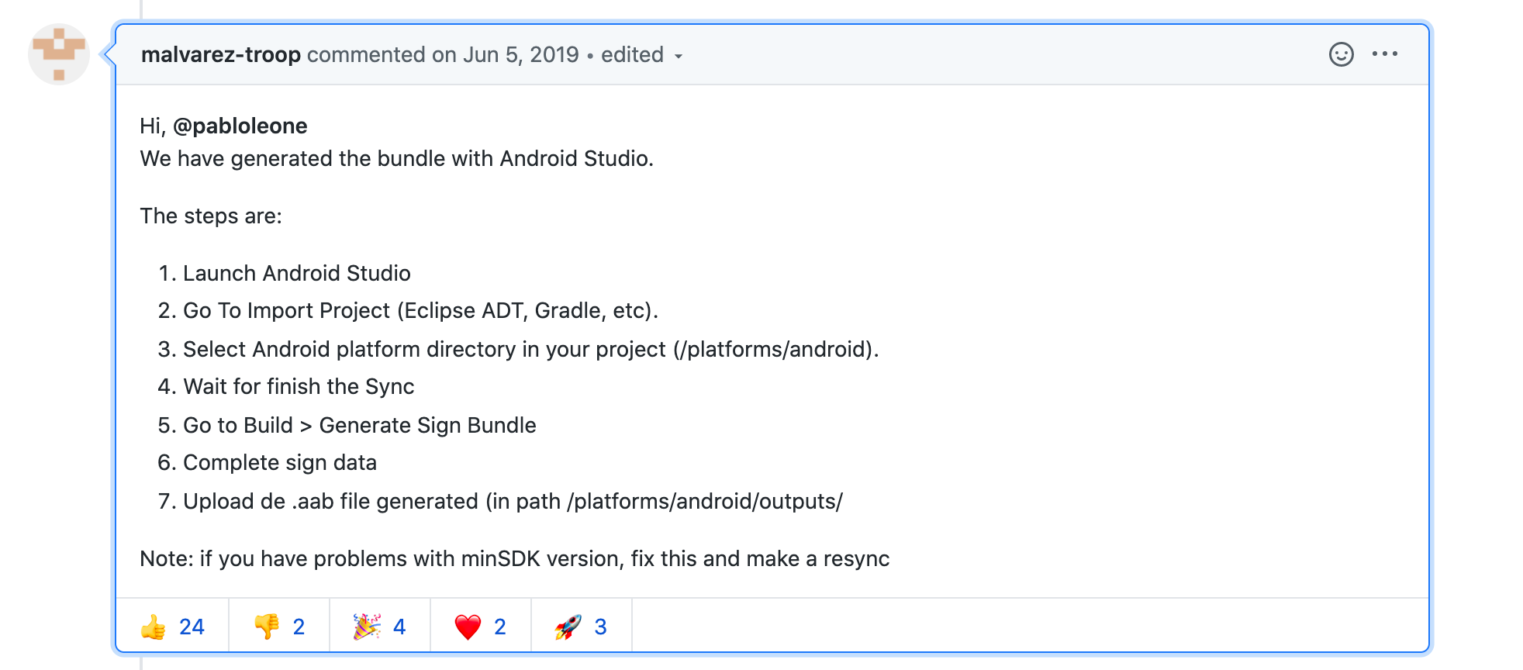The height and width of the screenshot is (670, 1523).
Task: Toggle the thumbs down reaction
Action: [x=279, y=627]
